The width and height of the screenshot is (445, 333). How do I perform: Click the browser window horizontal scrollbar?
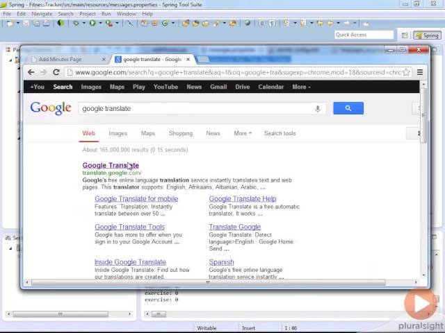pyautogui.click(x=209, y=282)
